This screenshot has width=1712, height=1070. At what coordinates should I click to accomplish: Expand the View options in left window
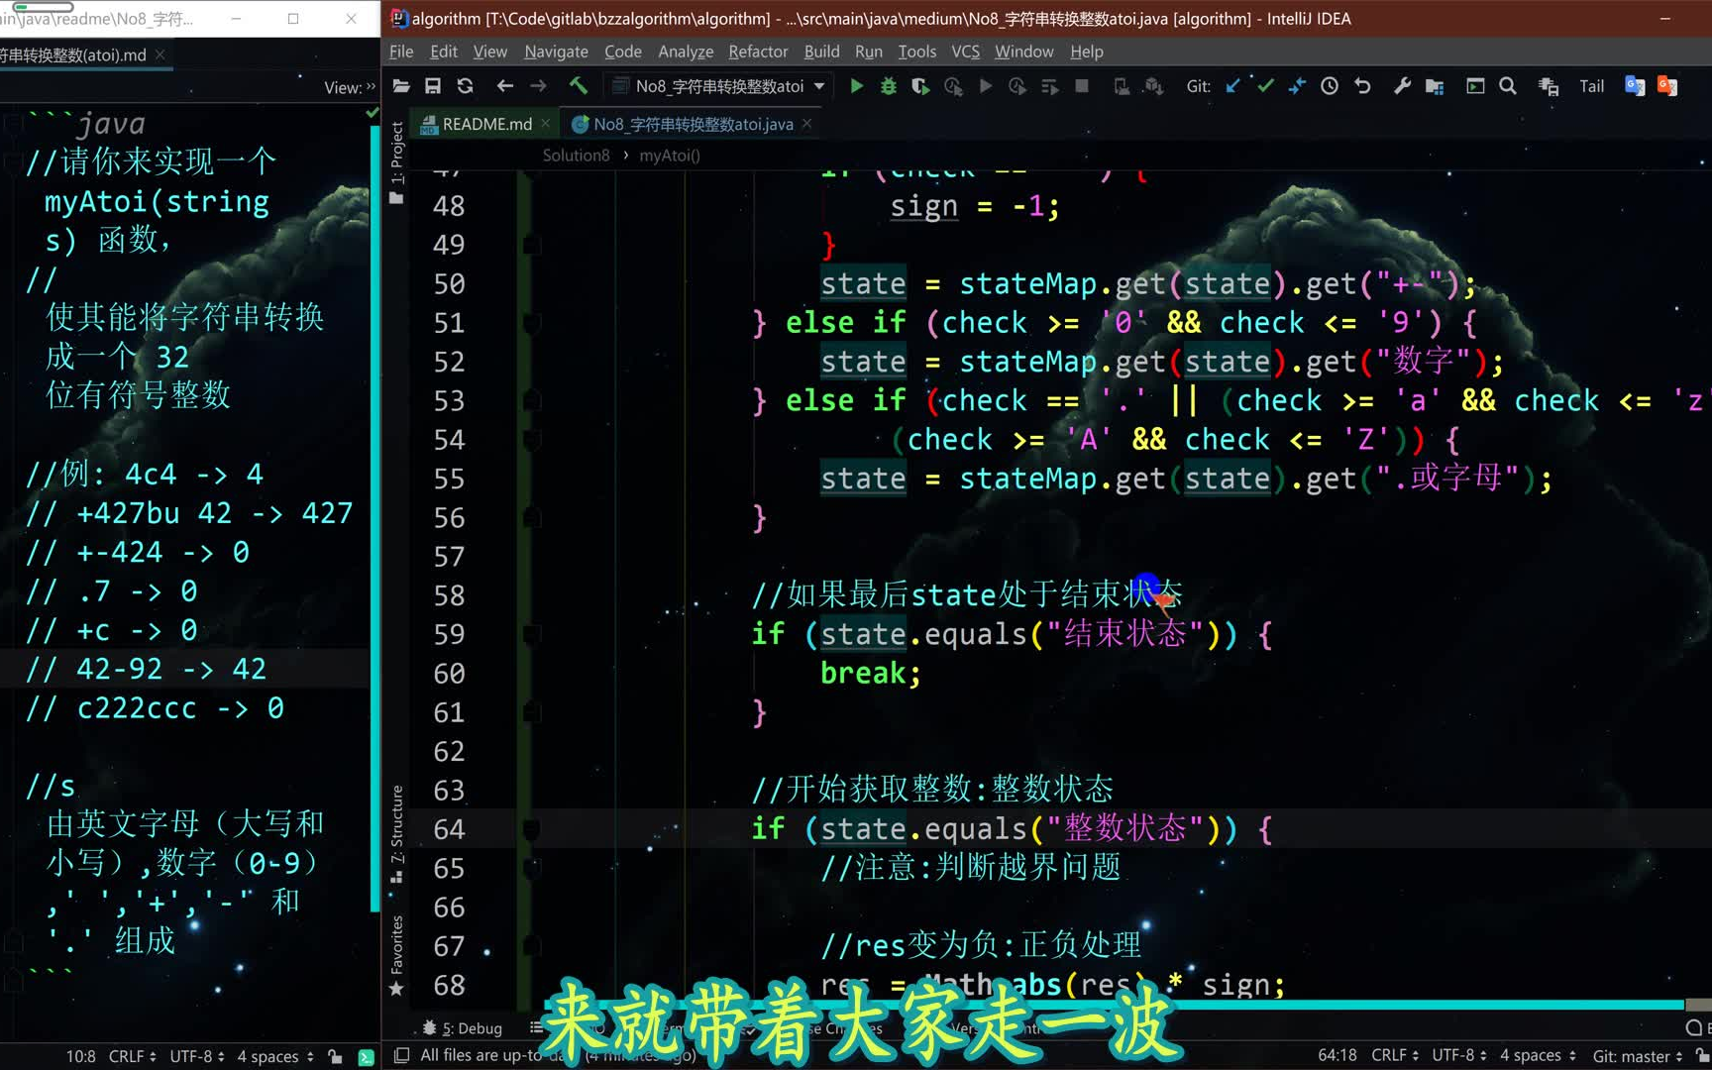[350, 87]
